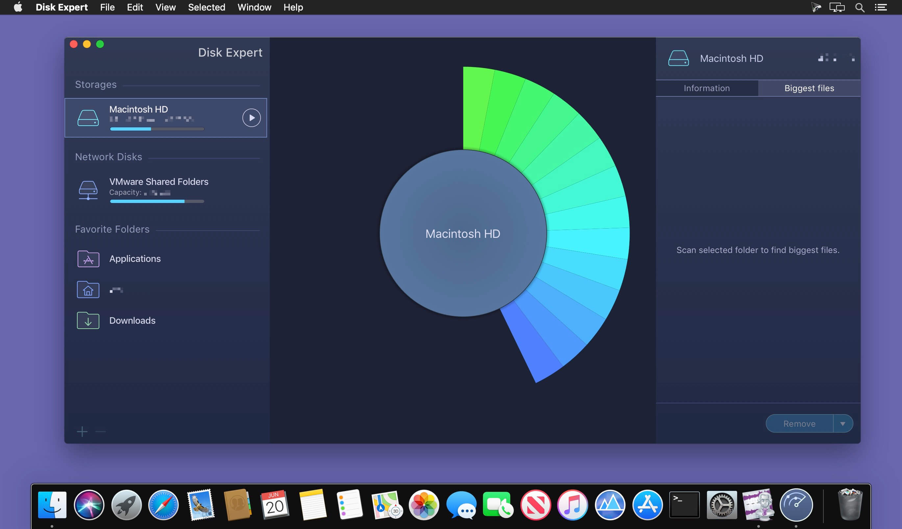Screen dimensions: 902x529
Task: Remove a favorite with the minus button
Action: pos(100,432)
